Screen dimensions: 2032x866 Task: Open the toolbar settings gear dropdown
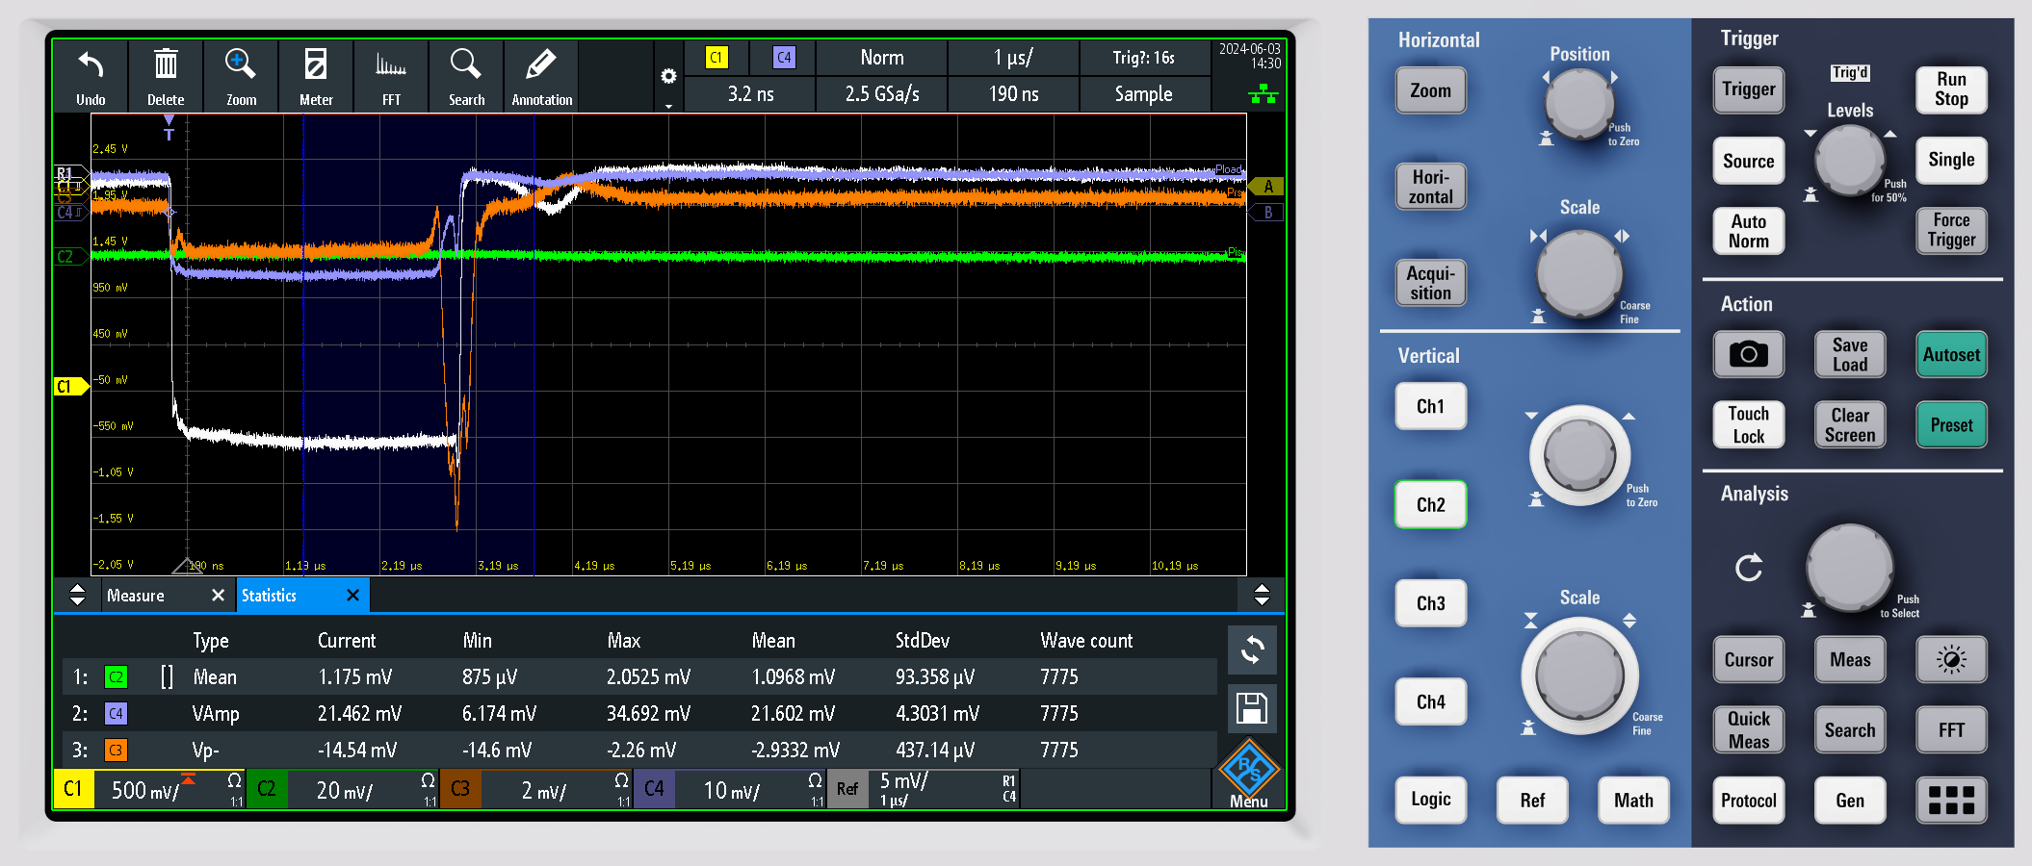pyautogui.click(x=668, y=77)
